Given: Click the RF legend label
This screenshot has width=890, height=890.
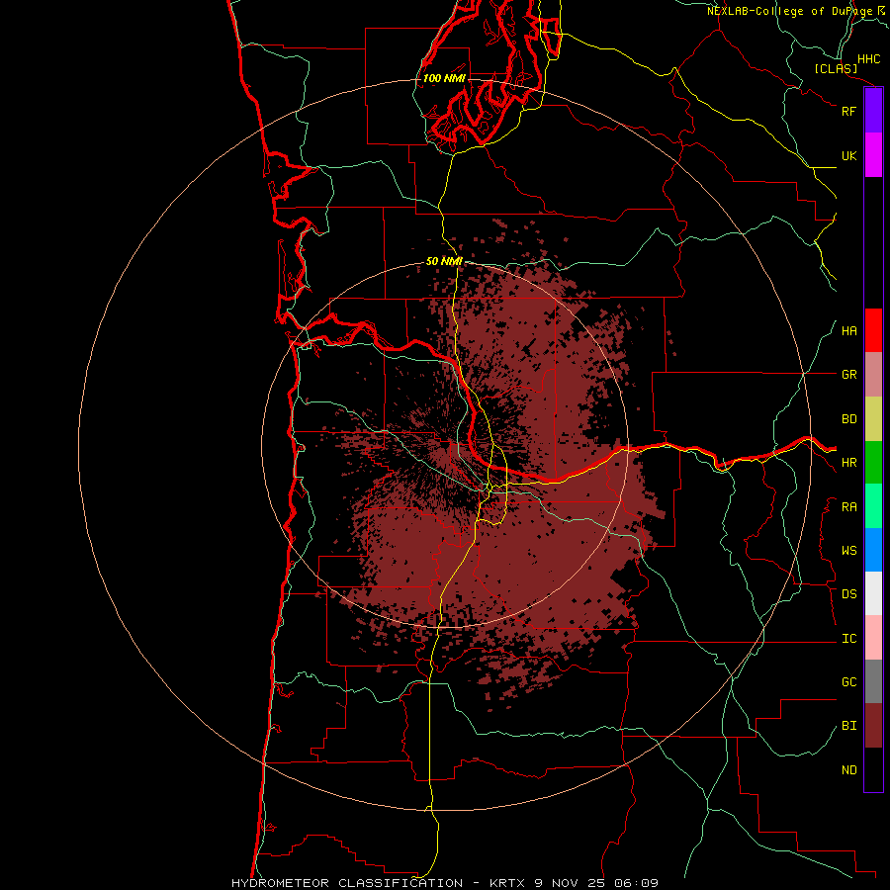Looking at the screenshot, I should coord(848,111).
